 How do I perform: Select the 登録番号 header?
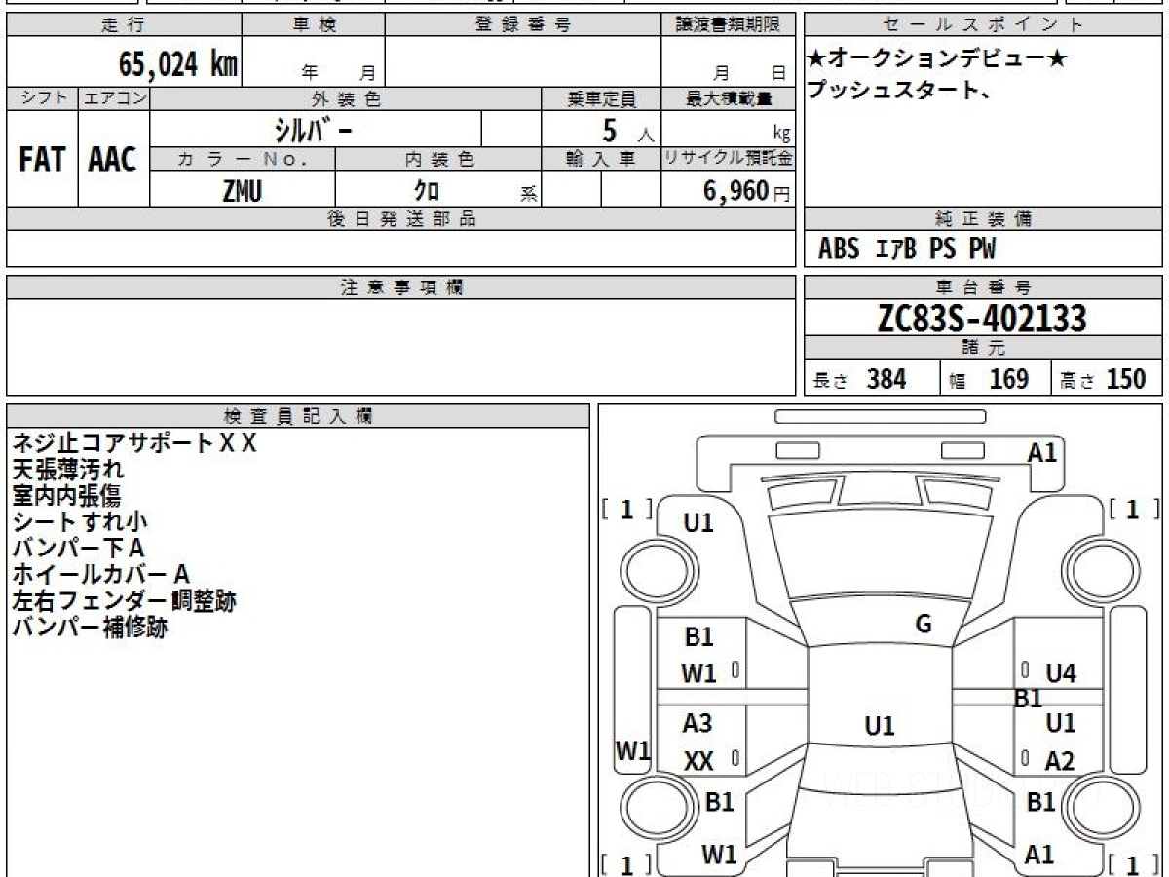(x=523, y=25)
